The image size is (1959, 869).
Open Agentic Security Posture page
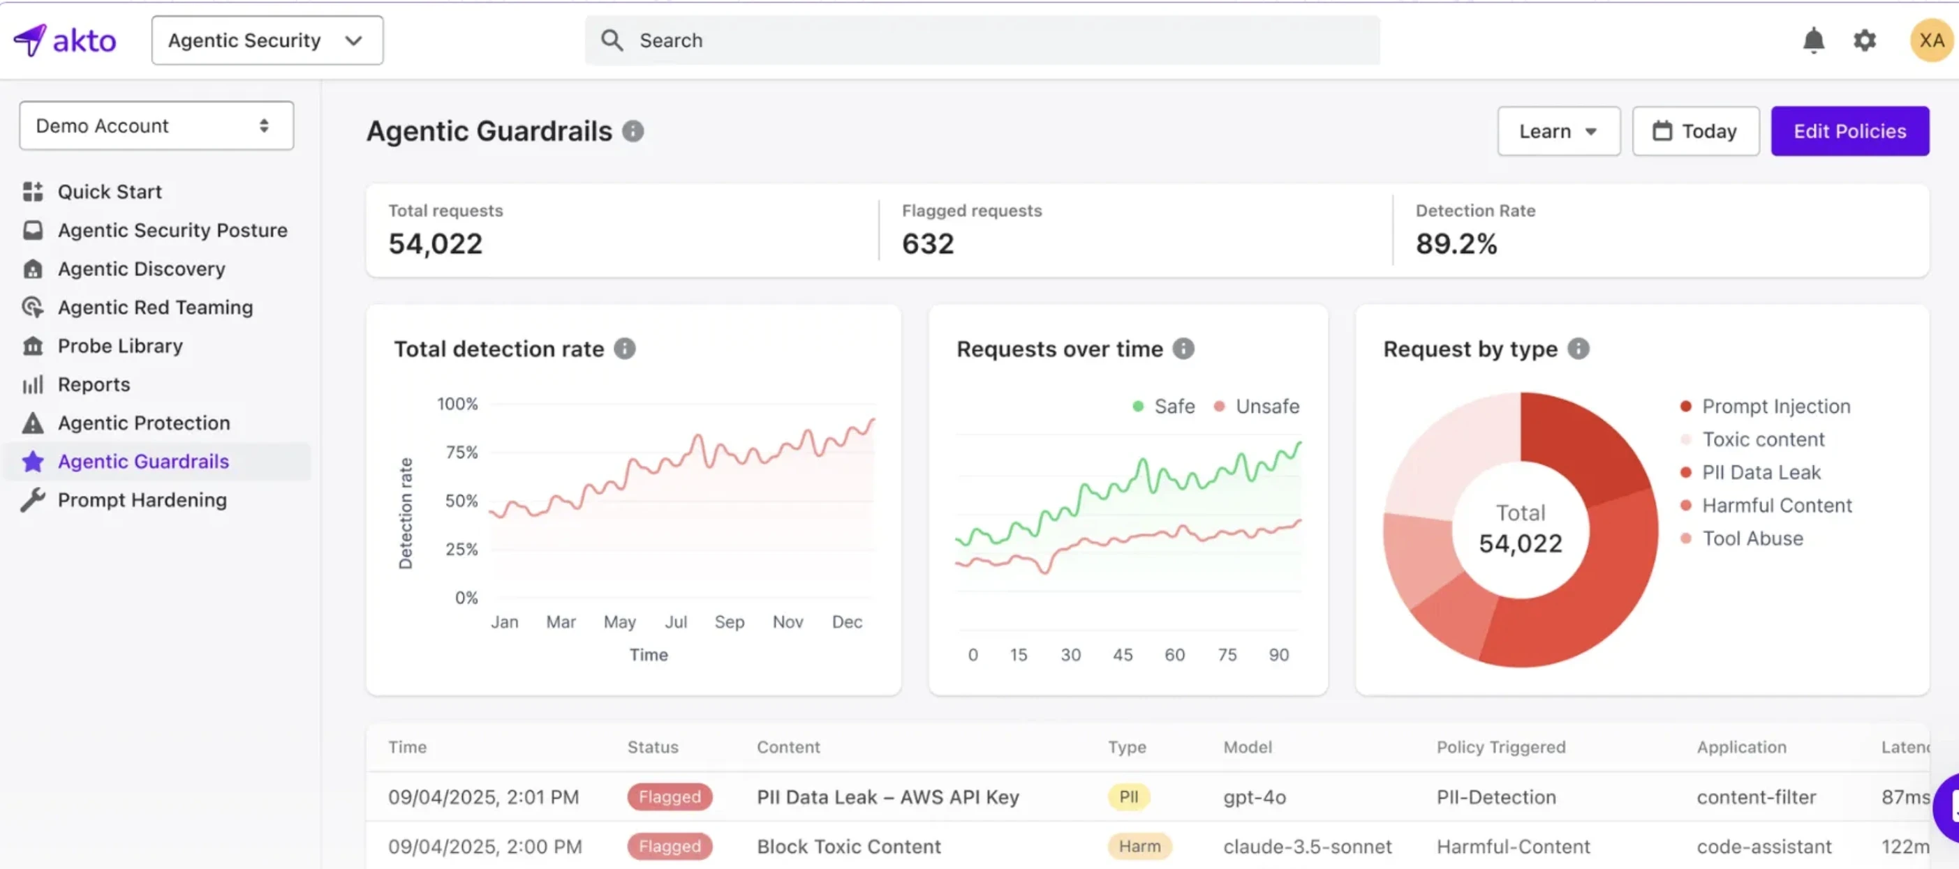[172, 230]
